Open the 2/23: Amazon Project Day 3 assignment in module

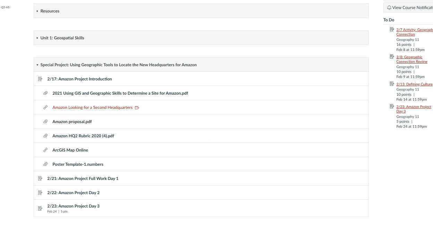tap(73, 206)
